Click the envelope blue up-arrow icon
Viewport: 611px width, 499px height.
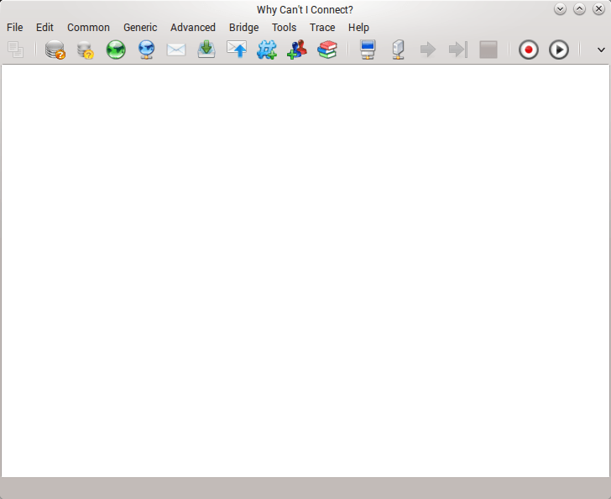[237, 50]
